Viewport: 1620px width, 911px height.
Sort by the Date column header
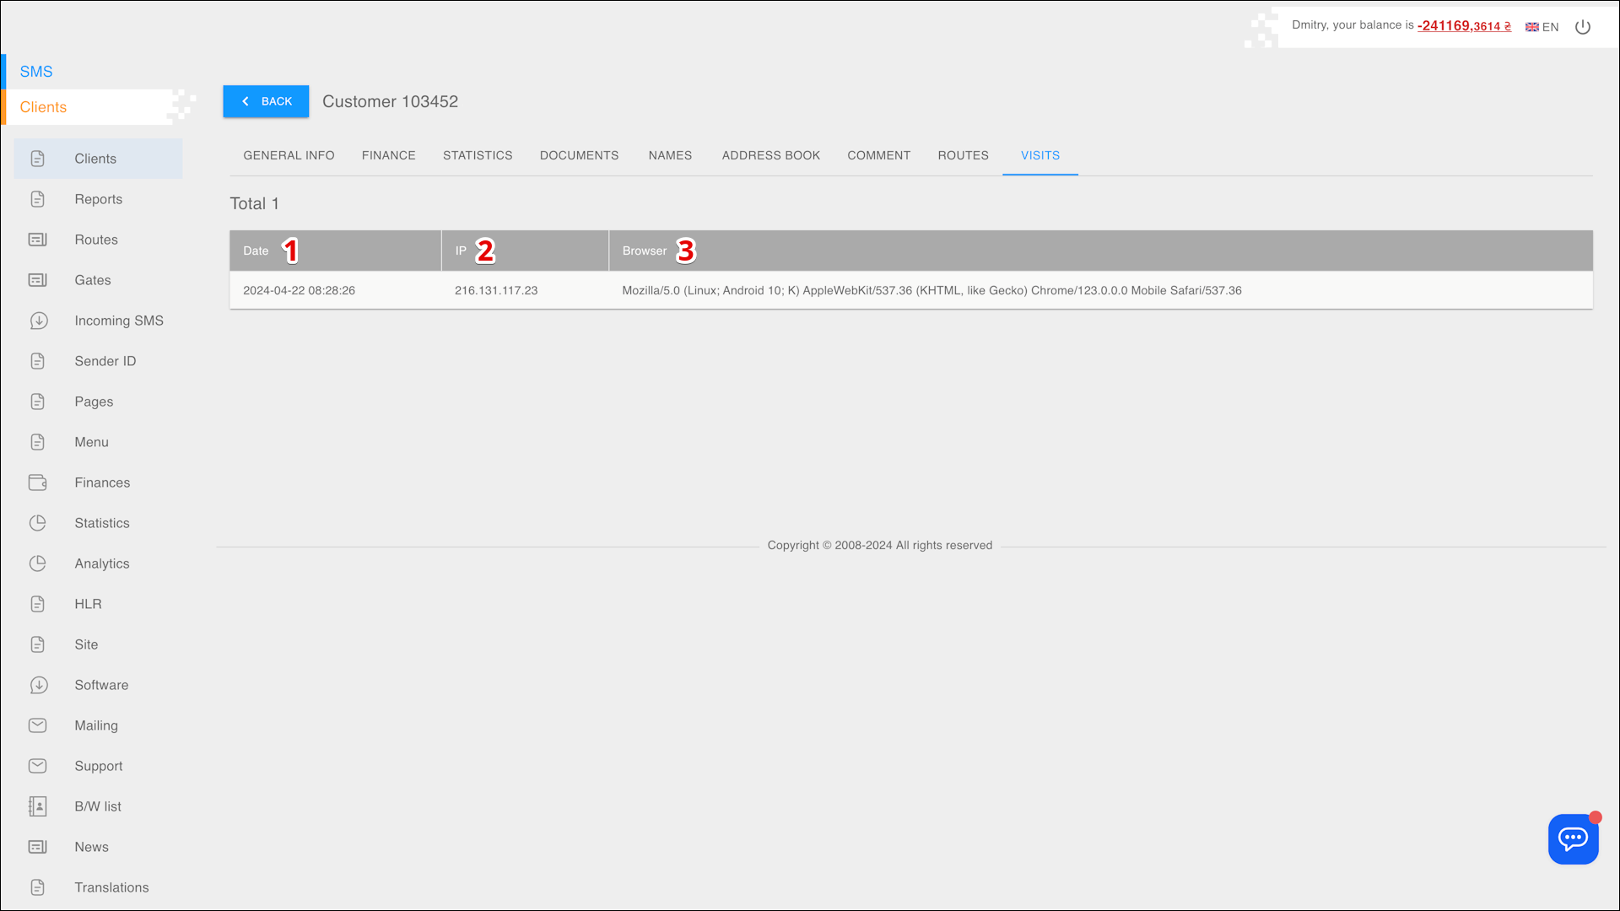coord(256,251)
